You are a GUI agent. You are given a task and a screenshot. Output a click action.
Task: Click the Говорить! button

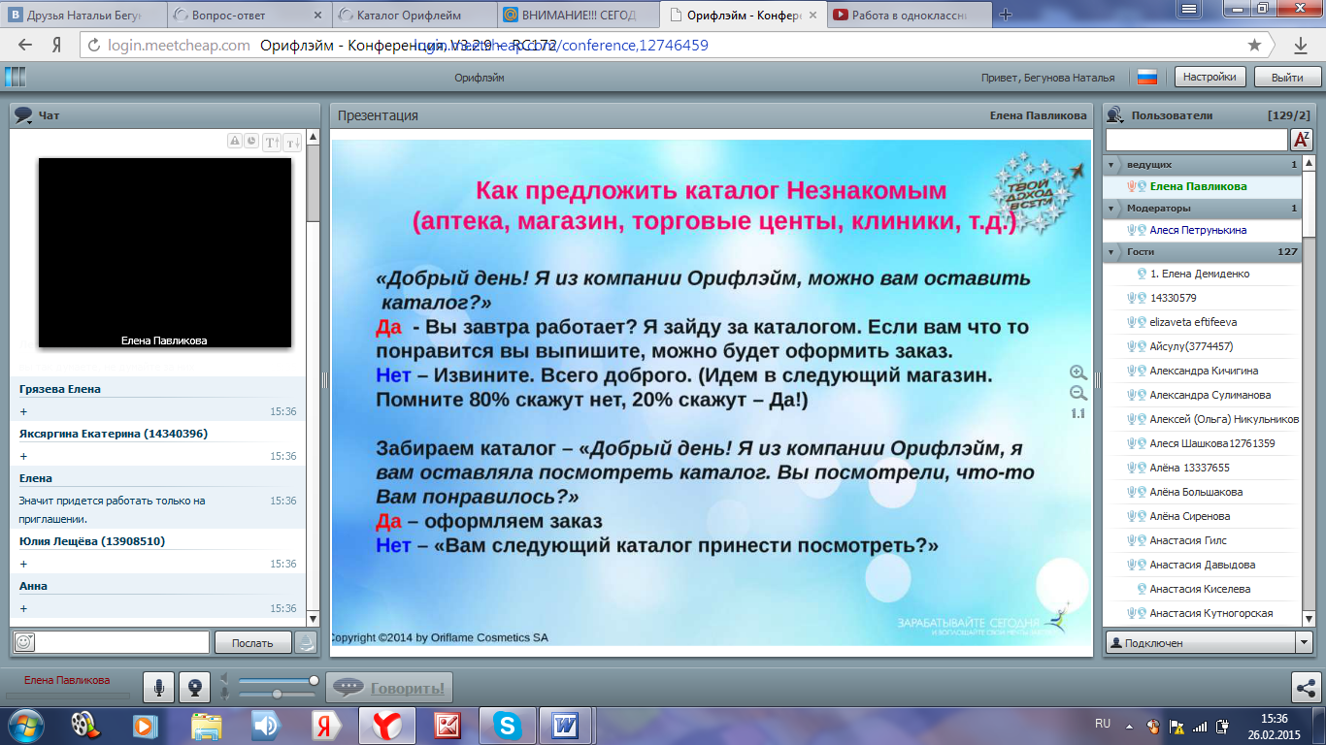pos(389,688)
